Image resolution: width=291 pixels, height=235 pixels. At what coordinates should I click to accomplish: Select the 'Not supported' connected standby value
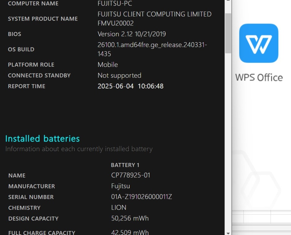(x=119, y=75)
